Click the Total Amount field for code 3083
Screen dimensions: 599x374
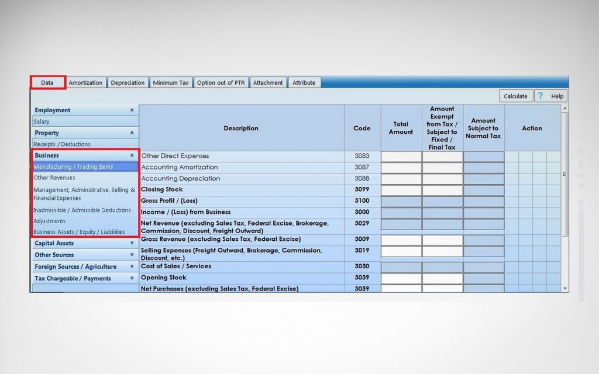pyautogui.click(x=401, y=156)
